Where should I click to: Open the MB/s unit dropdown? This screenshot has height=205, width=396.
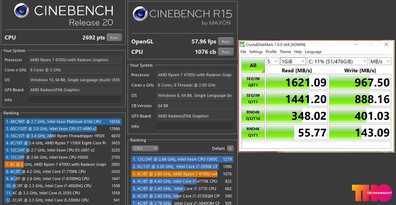tap(380, 61)
